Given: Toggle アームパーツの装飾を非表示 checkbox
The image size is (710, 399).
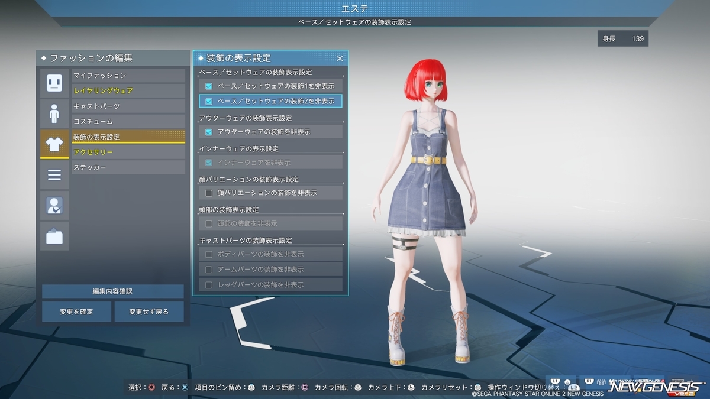Looking at the screenshot, I should (208, 270).
